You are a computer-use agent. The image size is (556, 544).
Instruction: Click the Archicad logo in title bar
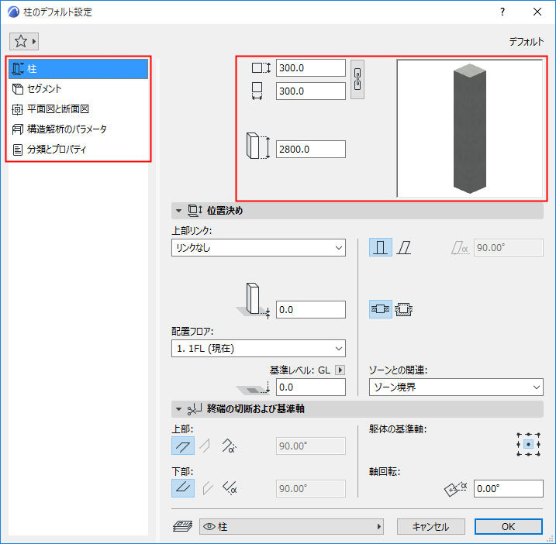pyautogui.click(x=13, y=12)
